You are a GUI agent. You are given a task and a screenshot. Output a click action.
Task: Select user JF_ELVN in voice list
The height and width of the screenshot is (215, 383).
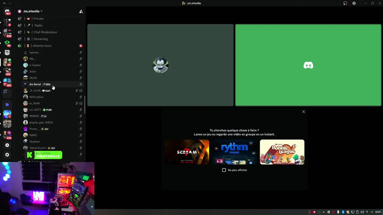coord(53,90)
